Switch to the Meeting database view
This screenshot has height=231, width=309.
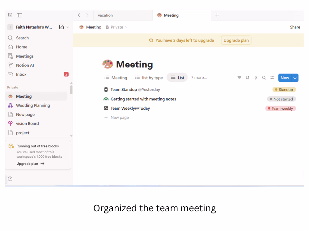116,78
